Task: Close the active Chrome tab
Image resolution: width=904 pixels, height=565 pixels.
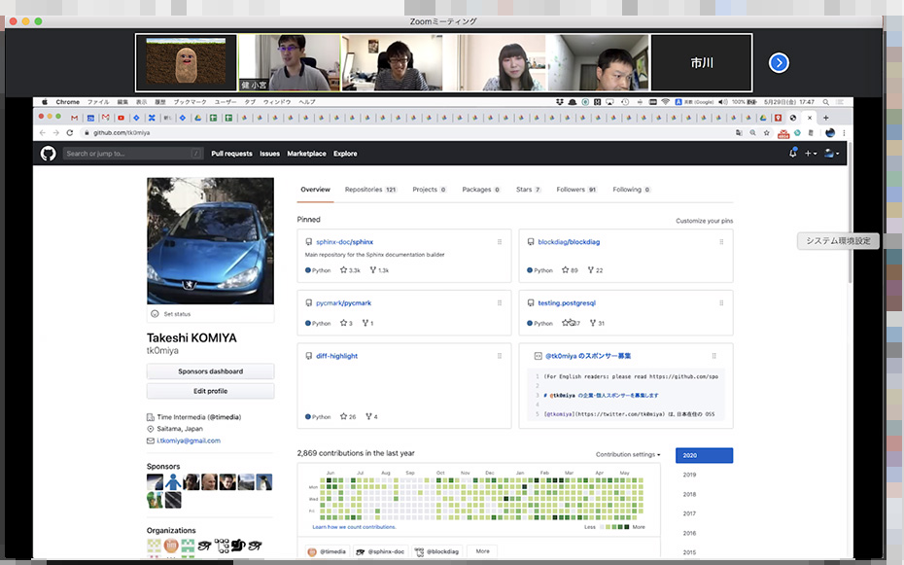Action: coord(810,118)
